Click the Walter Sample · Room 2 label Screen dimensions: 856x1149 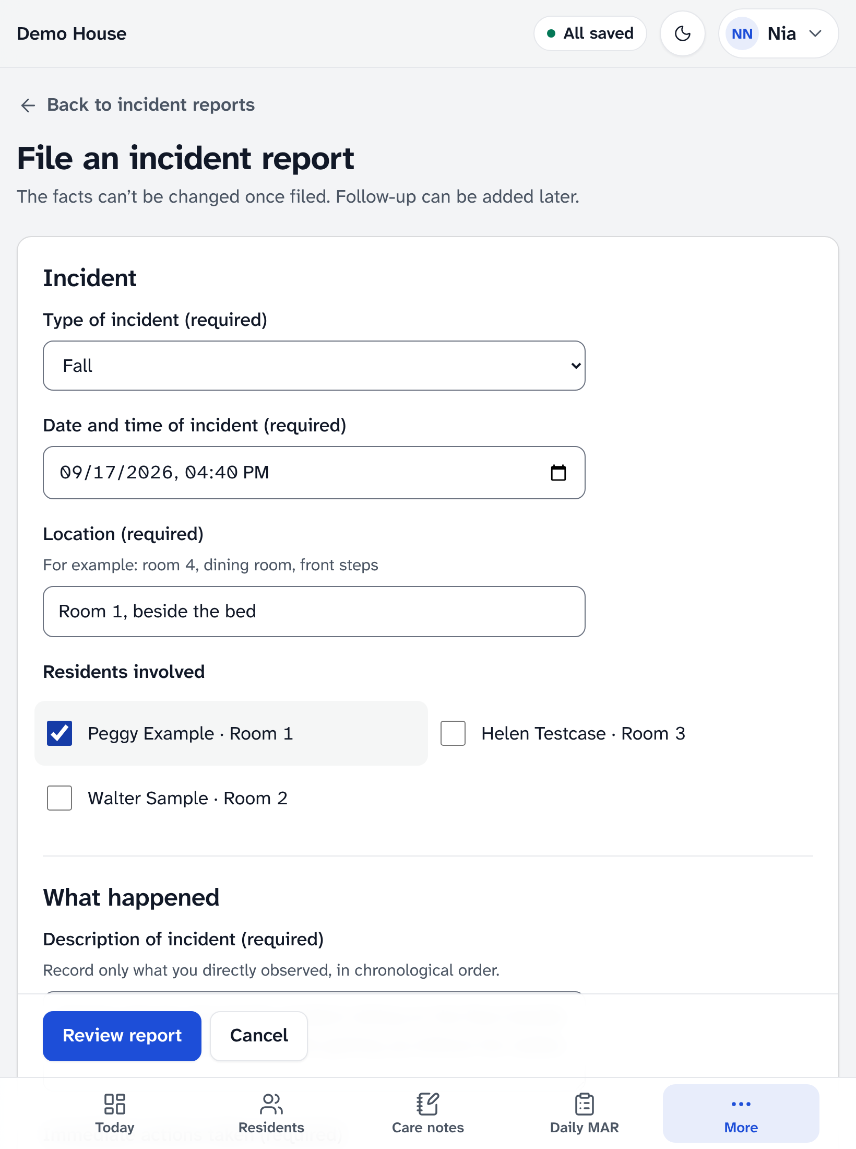187,798
